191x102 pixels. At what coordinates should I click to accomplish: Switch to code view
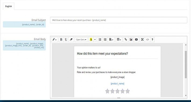coord(147,39)
